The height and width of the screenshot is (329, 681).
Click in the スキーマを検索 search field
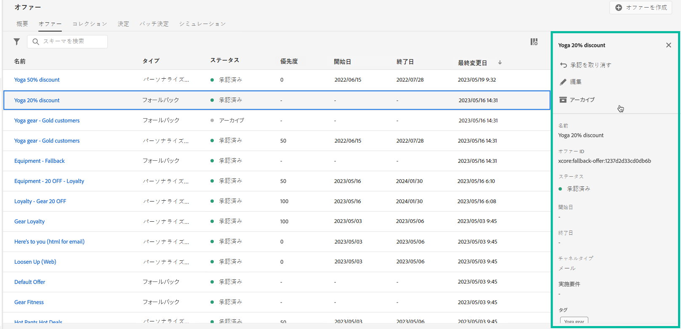tap(72, 42)
